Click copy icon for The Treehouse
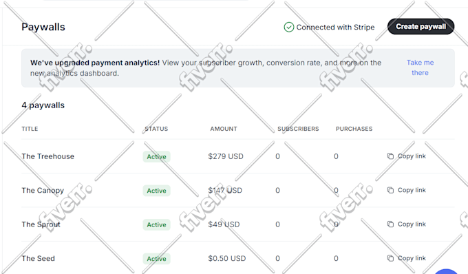Screen dimensions: 468x274 tap(390, 156)
